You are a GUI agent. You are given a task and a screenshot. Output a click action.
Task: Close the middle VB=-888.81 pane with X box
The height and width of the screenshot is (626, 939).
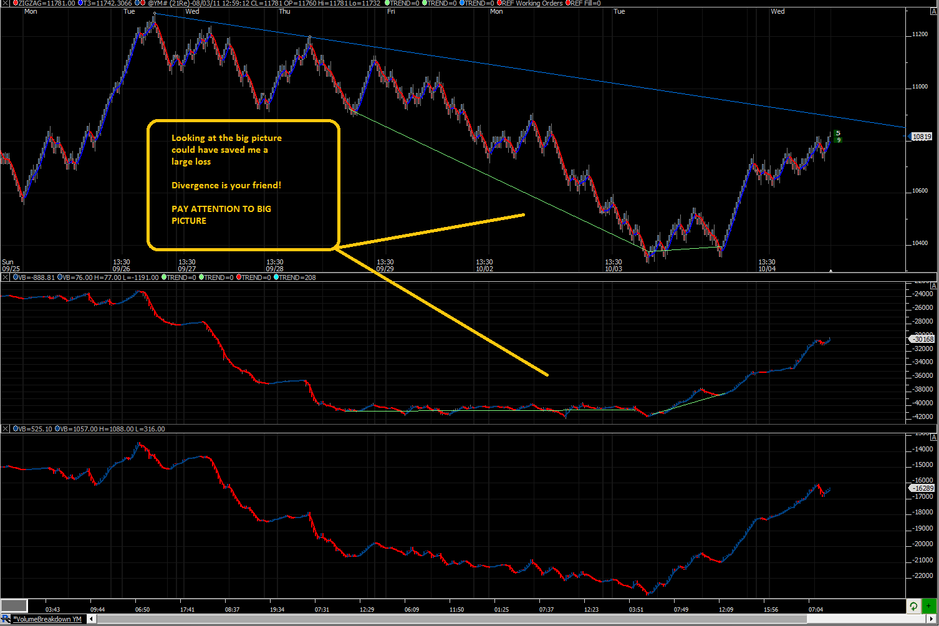(x=4, y=277)
